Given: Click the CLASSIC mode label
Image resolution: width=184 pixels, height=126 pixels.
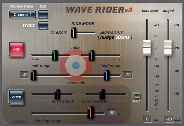Looking at the screenshot, I should pyautogui.click(x=59, y=33).
